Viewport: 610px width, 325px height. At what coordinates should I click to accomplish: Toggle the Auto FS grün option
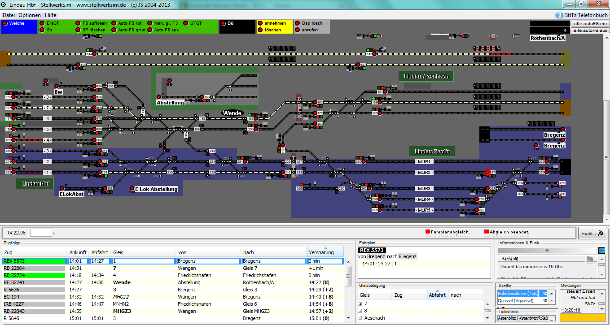[114, 30]
